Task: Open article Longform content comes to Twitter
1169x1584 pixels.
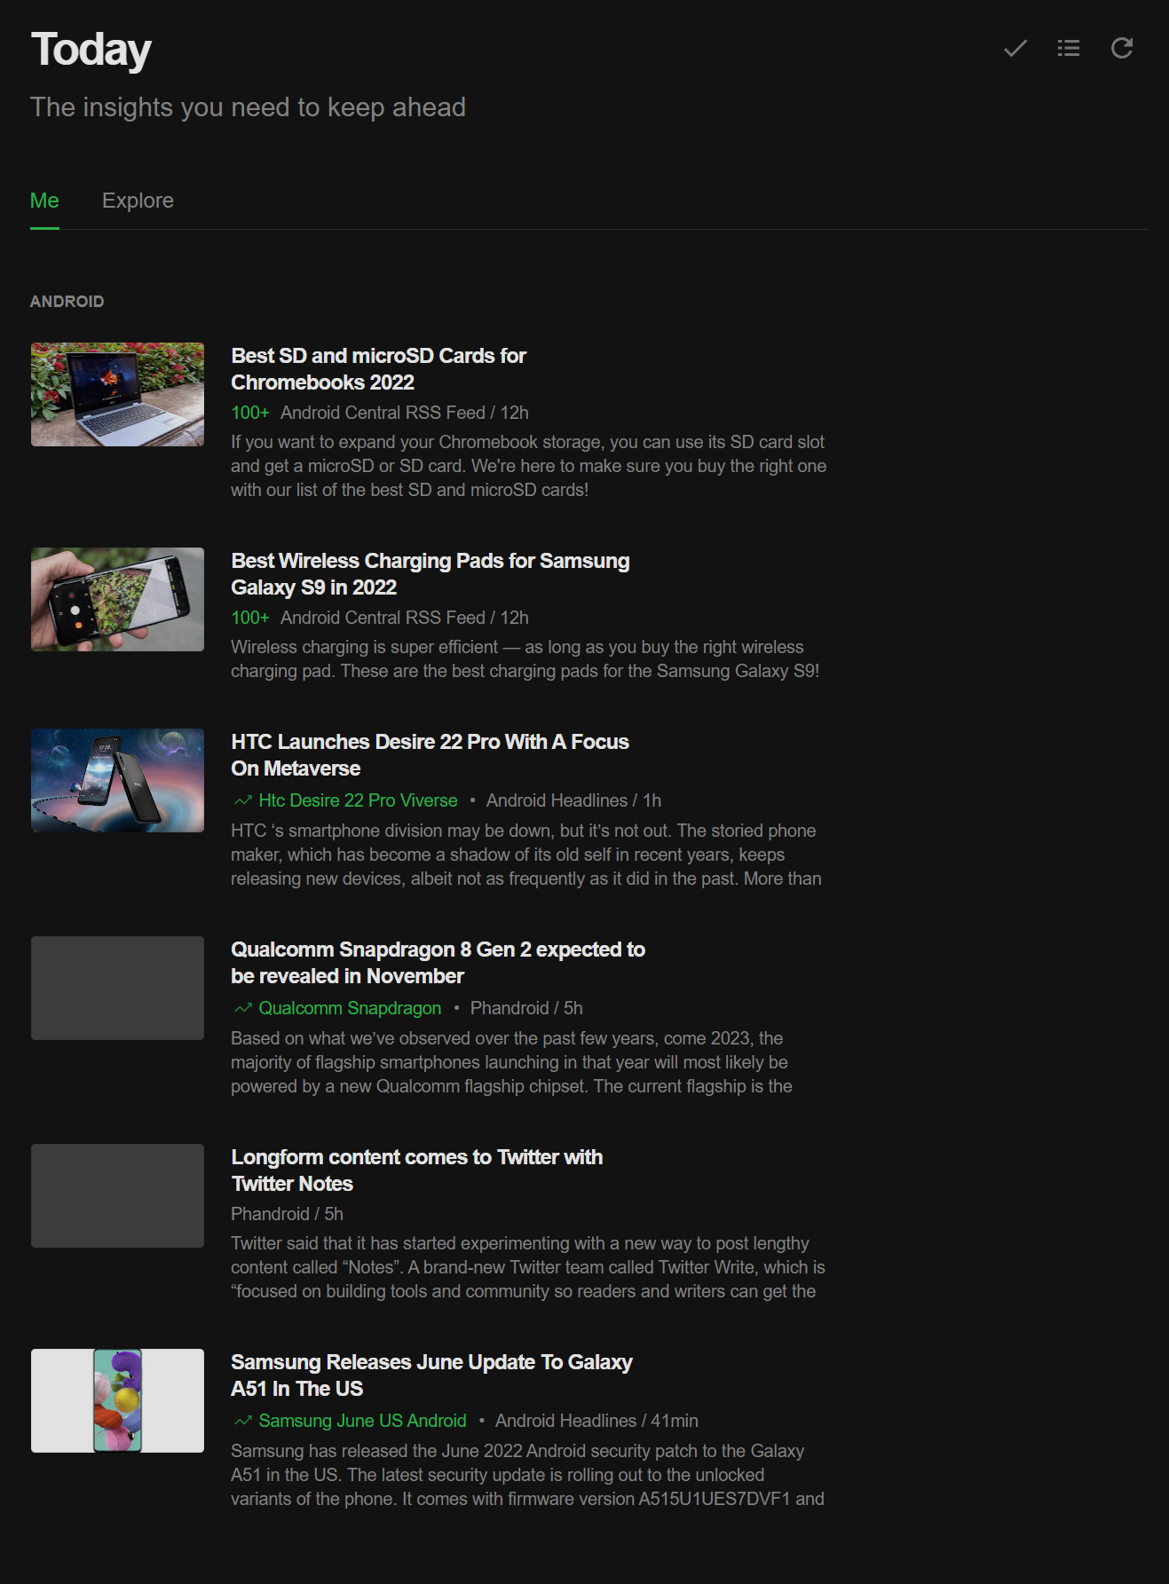Action: coord(416,1170)
